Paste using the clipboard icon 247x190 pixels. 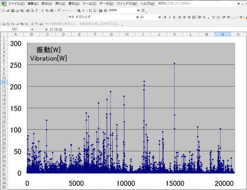coord(52,10)
